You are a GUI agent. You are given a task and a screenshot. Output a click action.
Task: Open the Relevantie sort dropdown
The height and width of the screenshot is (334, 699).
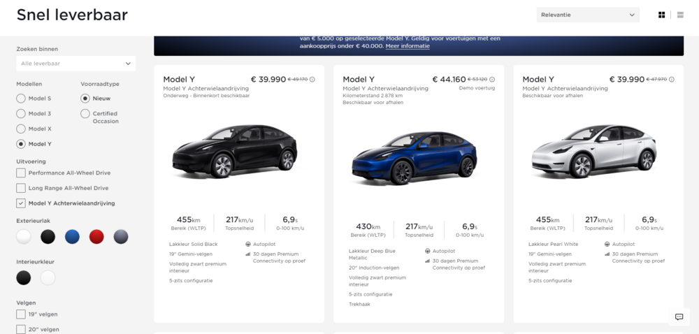588,15
